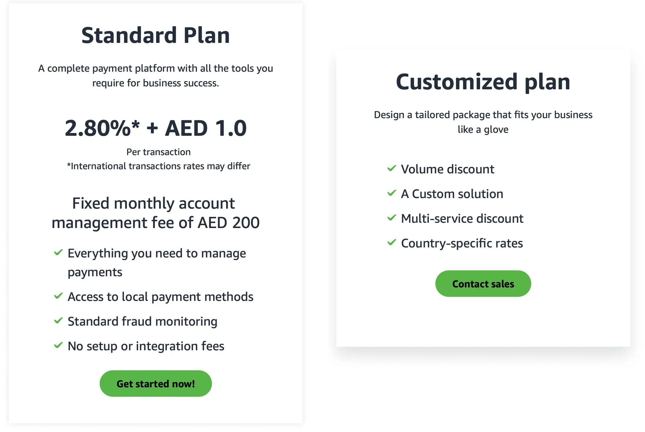
Task: Click the checkmark beside No setup or integration fees
Action: (x=59, y=346)
